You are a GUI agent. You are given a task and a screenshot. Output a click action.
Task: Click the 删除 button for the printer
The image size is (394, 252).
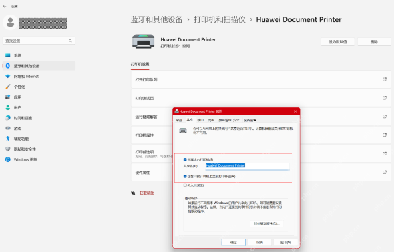[x=374, y=41]
